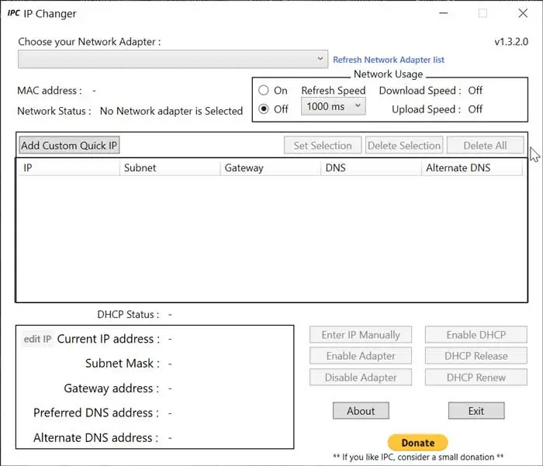The width and height of the screenshot is (543, 466).
Task: Open the About dialog
Action: pyautogui.click(x=361, y=411)
